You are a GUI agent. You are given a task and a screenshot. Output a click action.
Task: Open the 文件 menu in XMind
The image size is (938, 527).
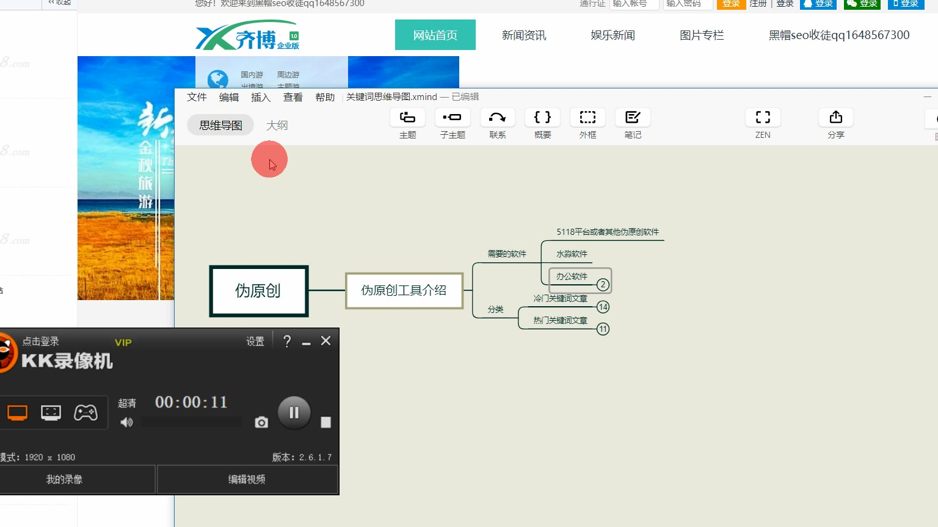coord(197,97)
